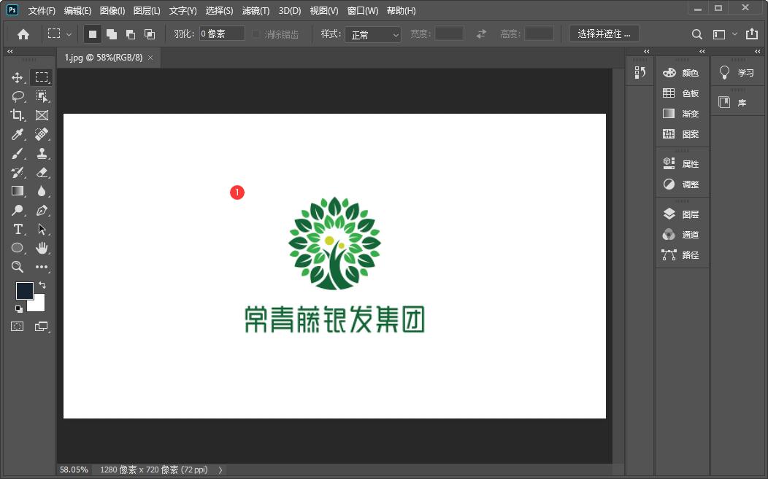Swap foreground and background colors

[x=42, y=285]
